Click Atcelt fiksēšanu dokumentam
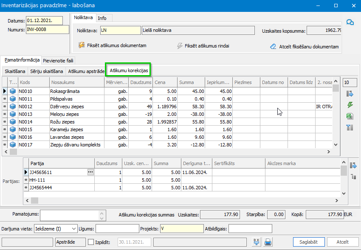Image resolution: width=361 pixels, height=250 pixels. pos(304,47)
